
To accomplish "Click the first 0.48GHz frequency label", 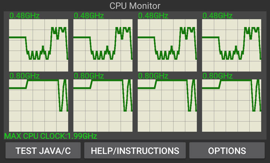I will [24, 16].
